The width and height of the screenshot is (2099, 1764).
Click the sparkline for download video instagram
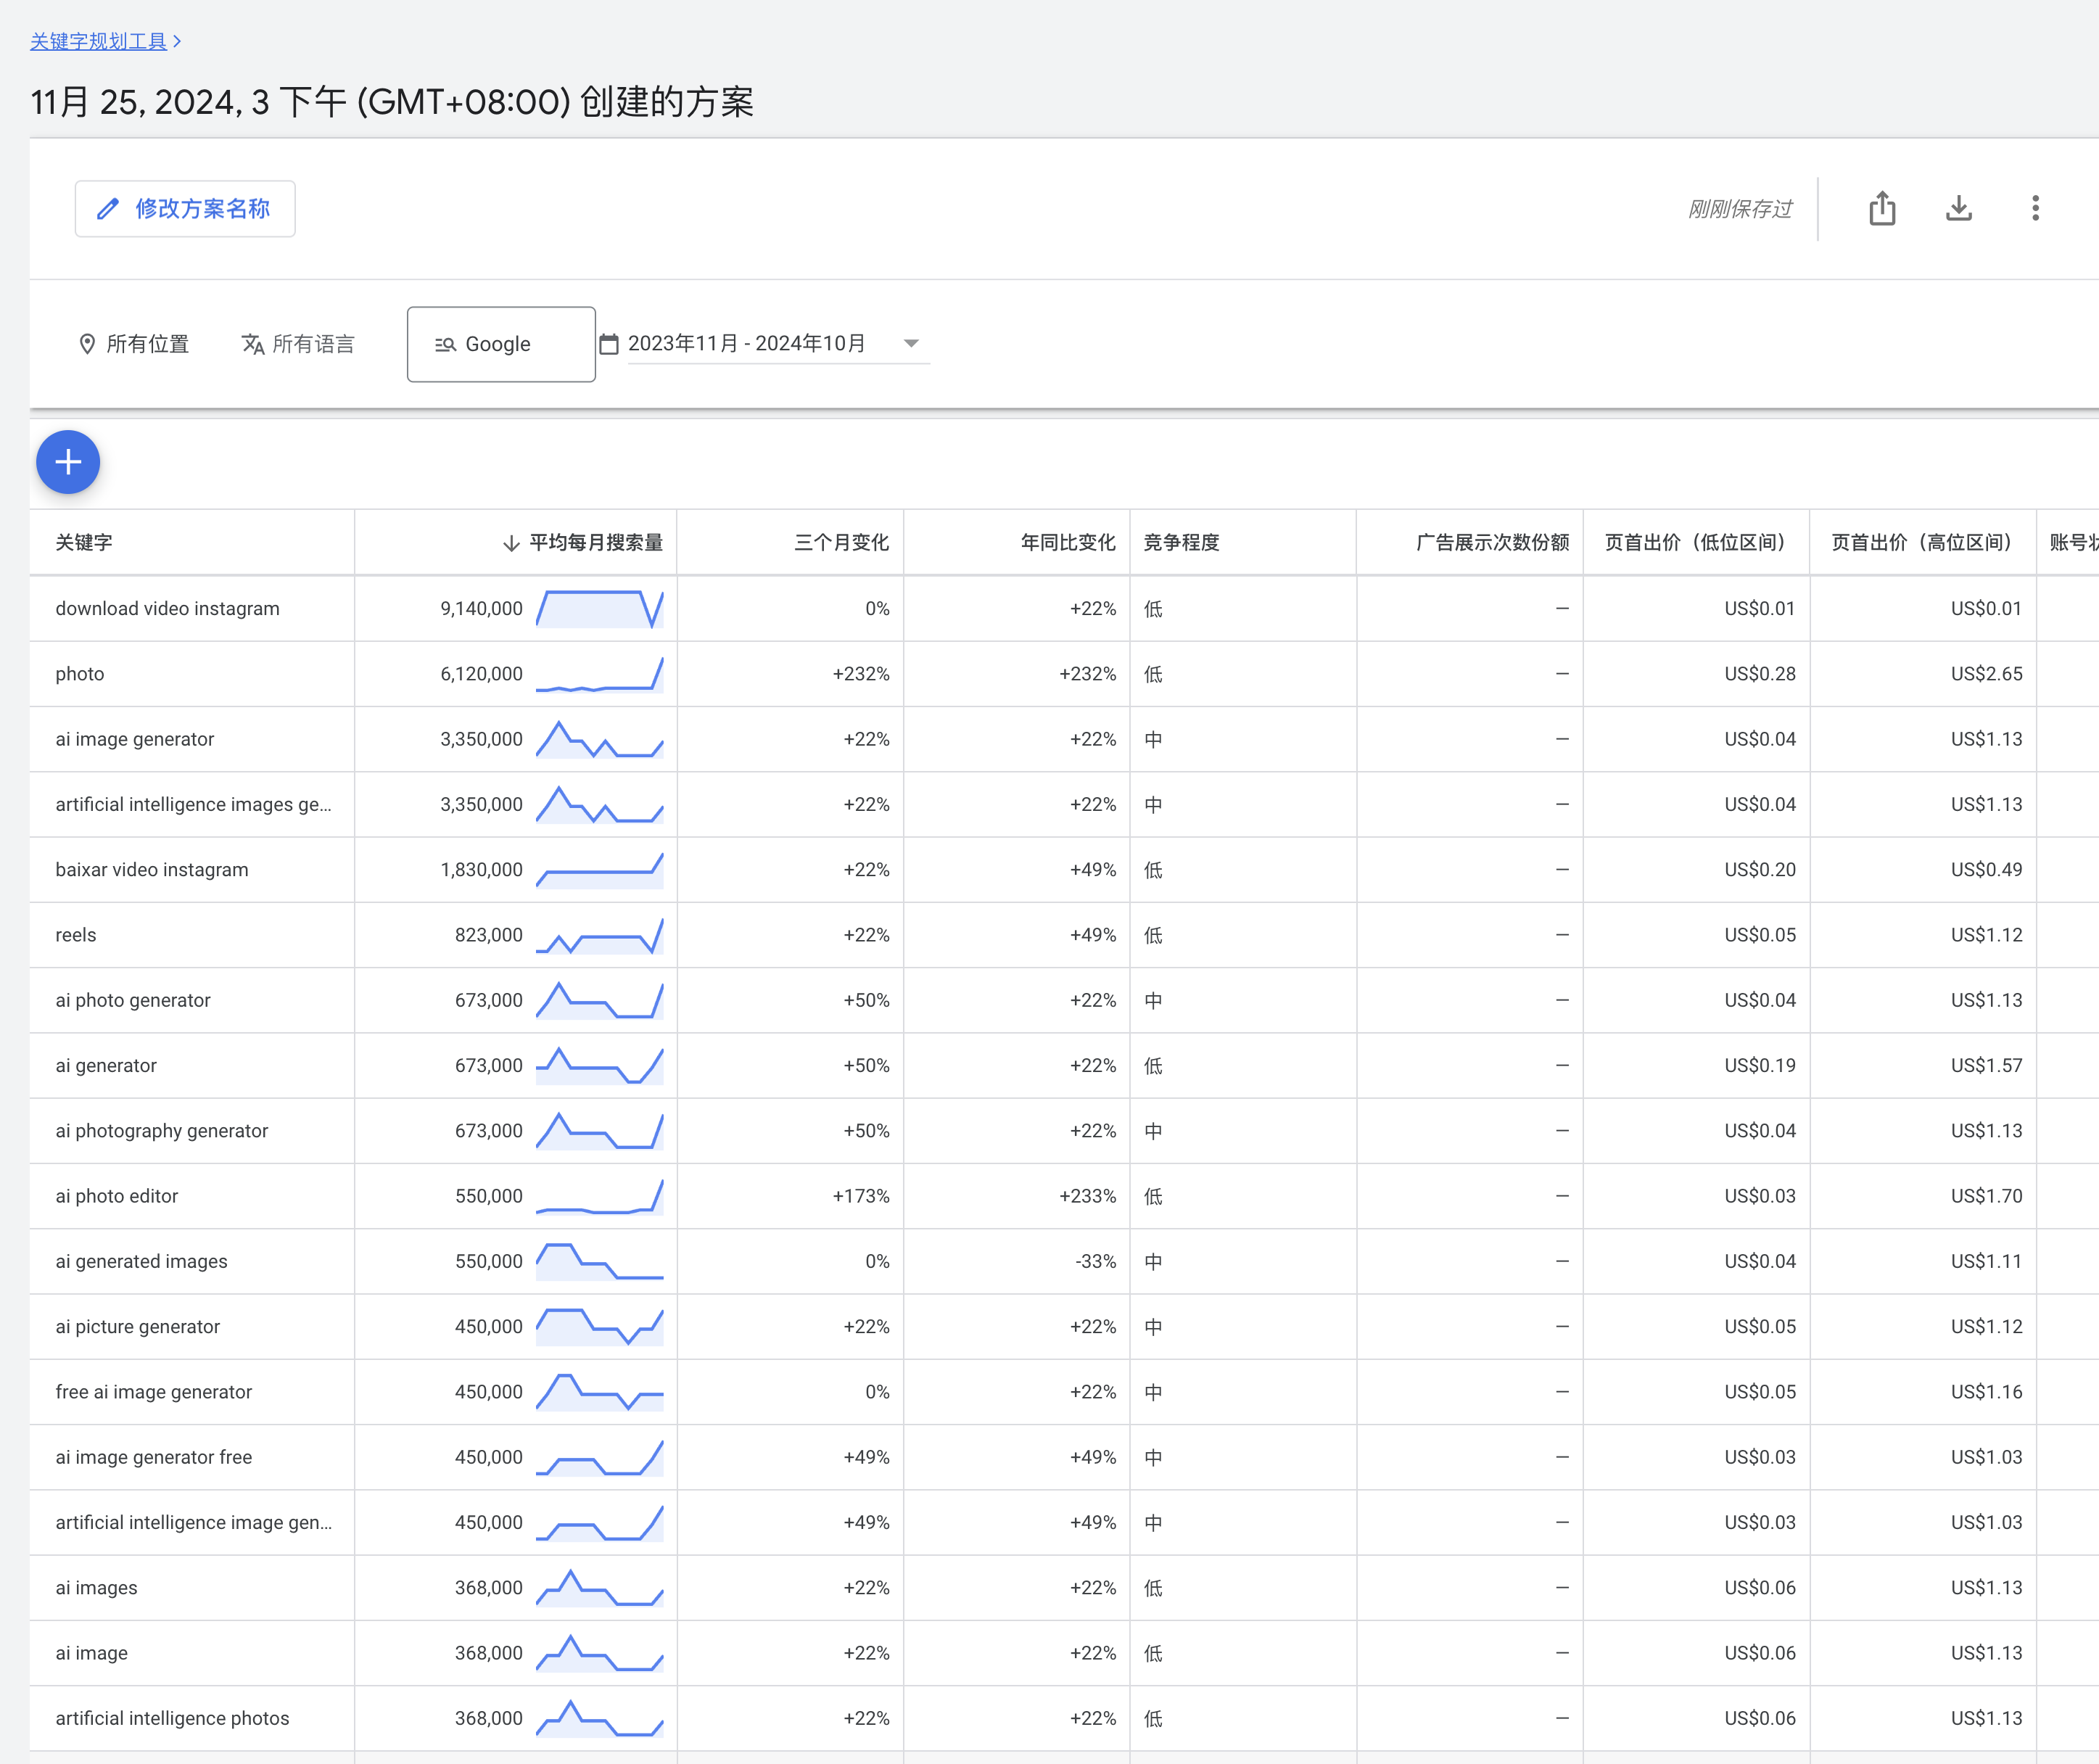(x=600, y=609)
